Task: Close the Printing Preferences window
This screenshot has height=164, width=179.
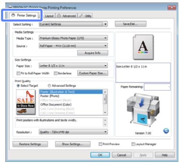Action: pos(172,8)
